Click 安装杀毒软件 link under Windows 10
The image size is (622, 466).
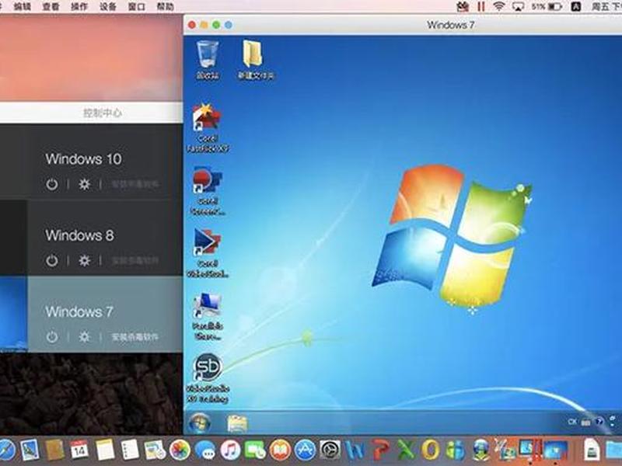(135, 184)
